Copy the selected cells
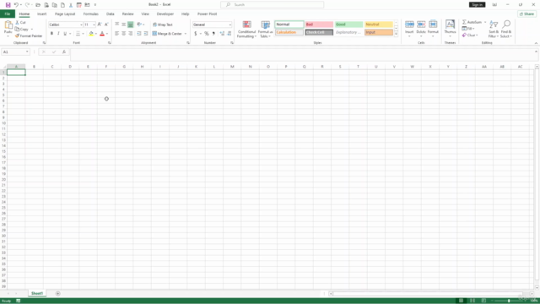The width and height of the screenshot is (540, 304). [x=22, y=30]
